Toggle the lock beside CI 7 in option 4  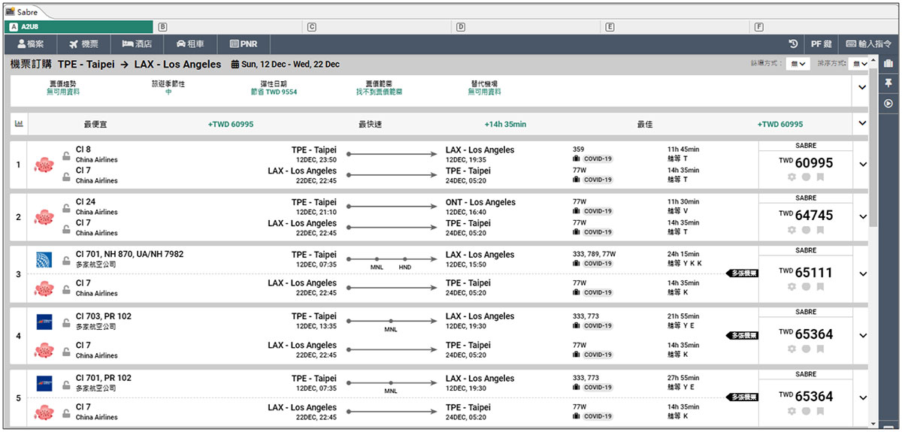(66, 352)
